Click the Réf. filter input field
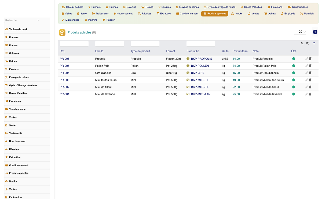This screenshot has width=322, height=199. tap(74, 44)
